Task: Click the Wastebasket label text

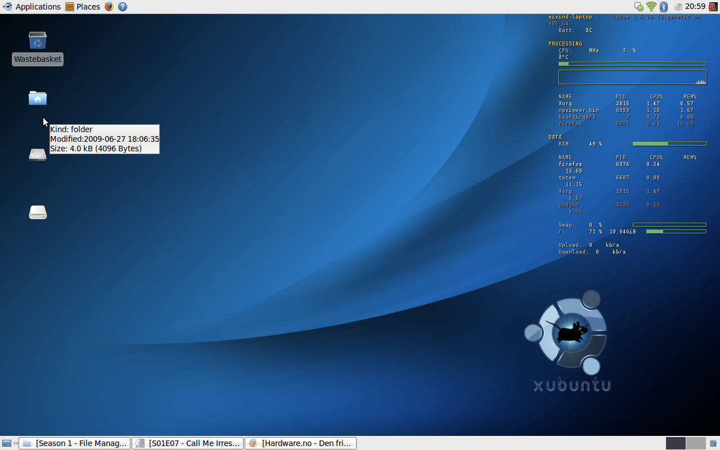Action: [38, 59]
